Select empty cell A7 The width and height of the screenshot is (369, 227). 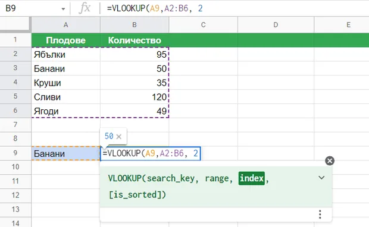coord(66,125)
